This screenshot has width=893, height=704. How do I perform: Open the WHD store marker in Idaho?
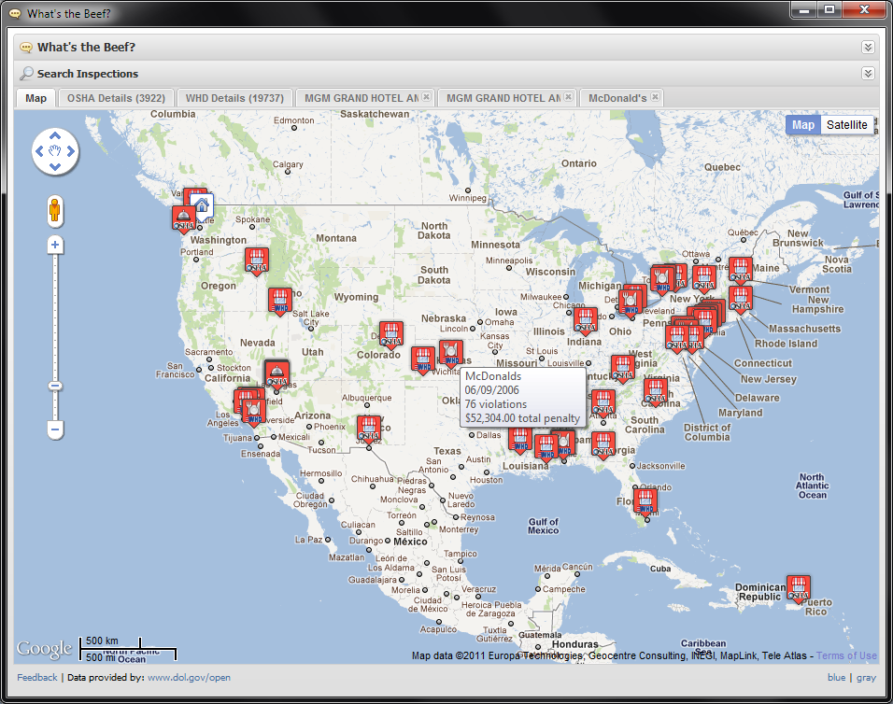[x=280, y=301]
